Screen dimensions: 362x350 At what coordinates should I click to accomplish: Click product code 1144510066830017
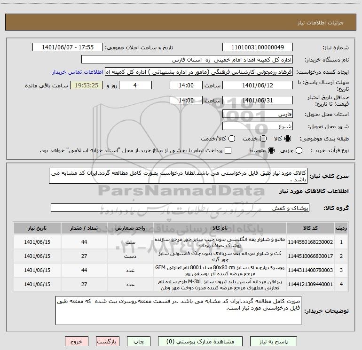[310, 256]
